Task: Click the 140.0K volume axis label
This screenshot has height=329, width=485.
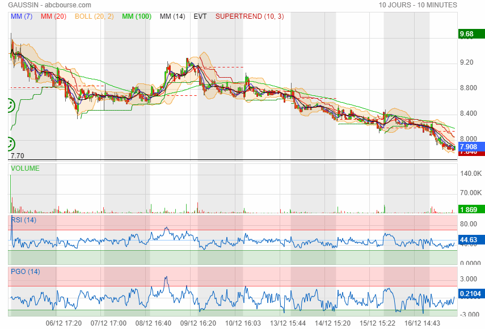Action: coord(471,174)
